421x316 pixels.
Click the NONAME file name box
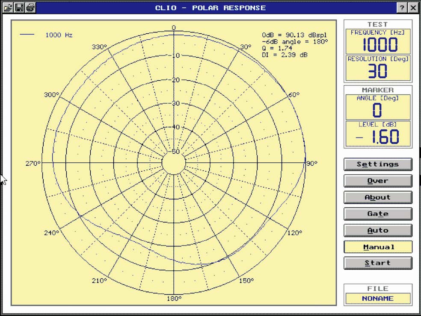coord(378,298)
